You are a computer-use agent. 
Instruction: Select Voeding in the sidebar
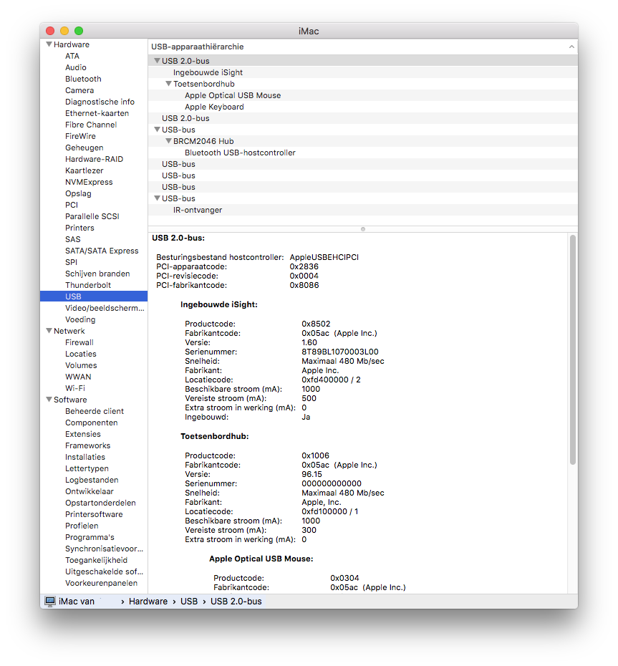(80, 320)
